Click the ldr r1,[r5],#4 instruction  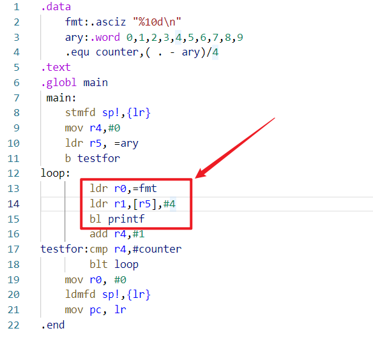click(132, 204)
